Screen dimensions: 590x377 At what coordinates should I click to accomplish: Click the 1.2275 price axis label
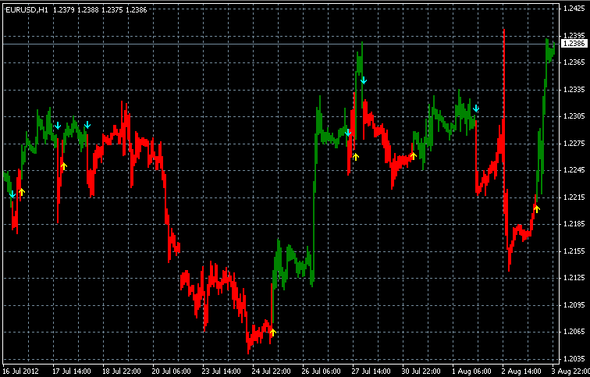574,144
